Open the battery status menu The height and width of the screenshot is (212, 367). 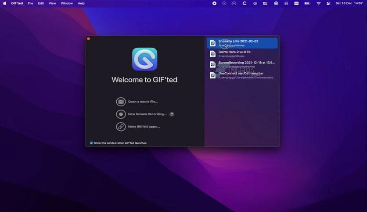point(307,3)
